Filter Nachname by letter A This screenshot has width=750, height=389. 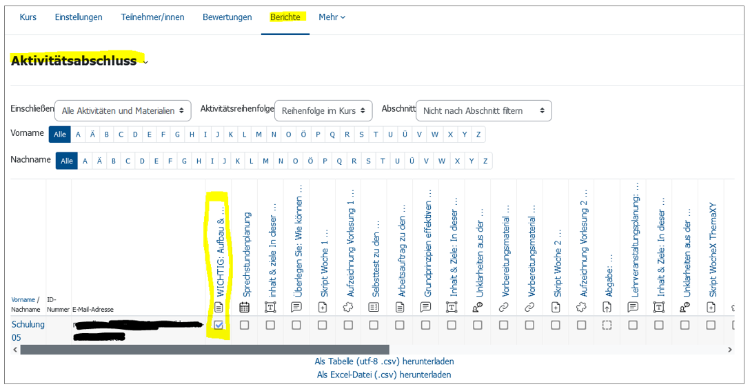(x=85, y=161)
